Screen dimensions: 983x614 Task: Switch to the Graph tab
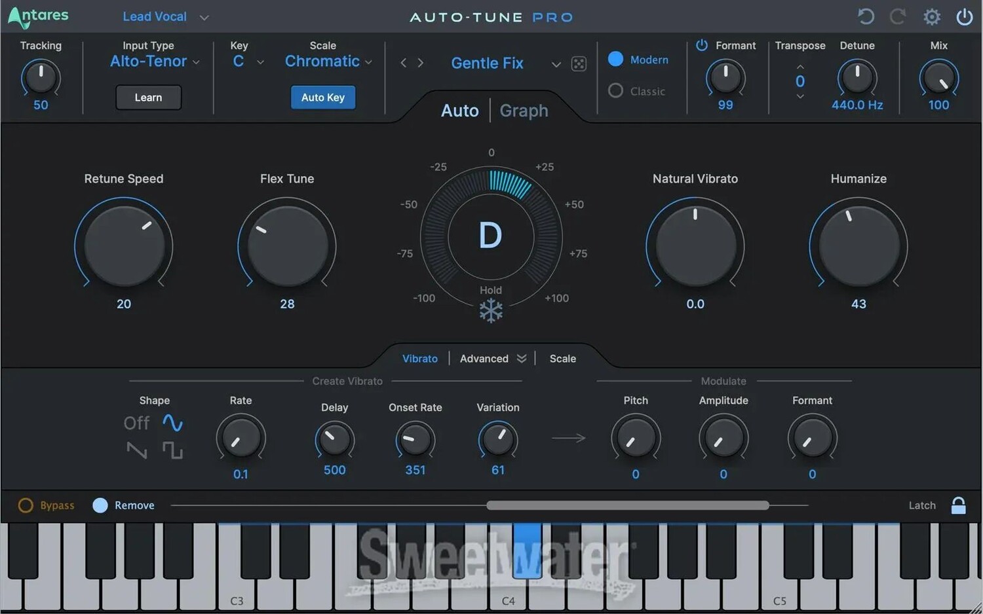coord(524,111)
